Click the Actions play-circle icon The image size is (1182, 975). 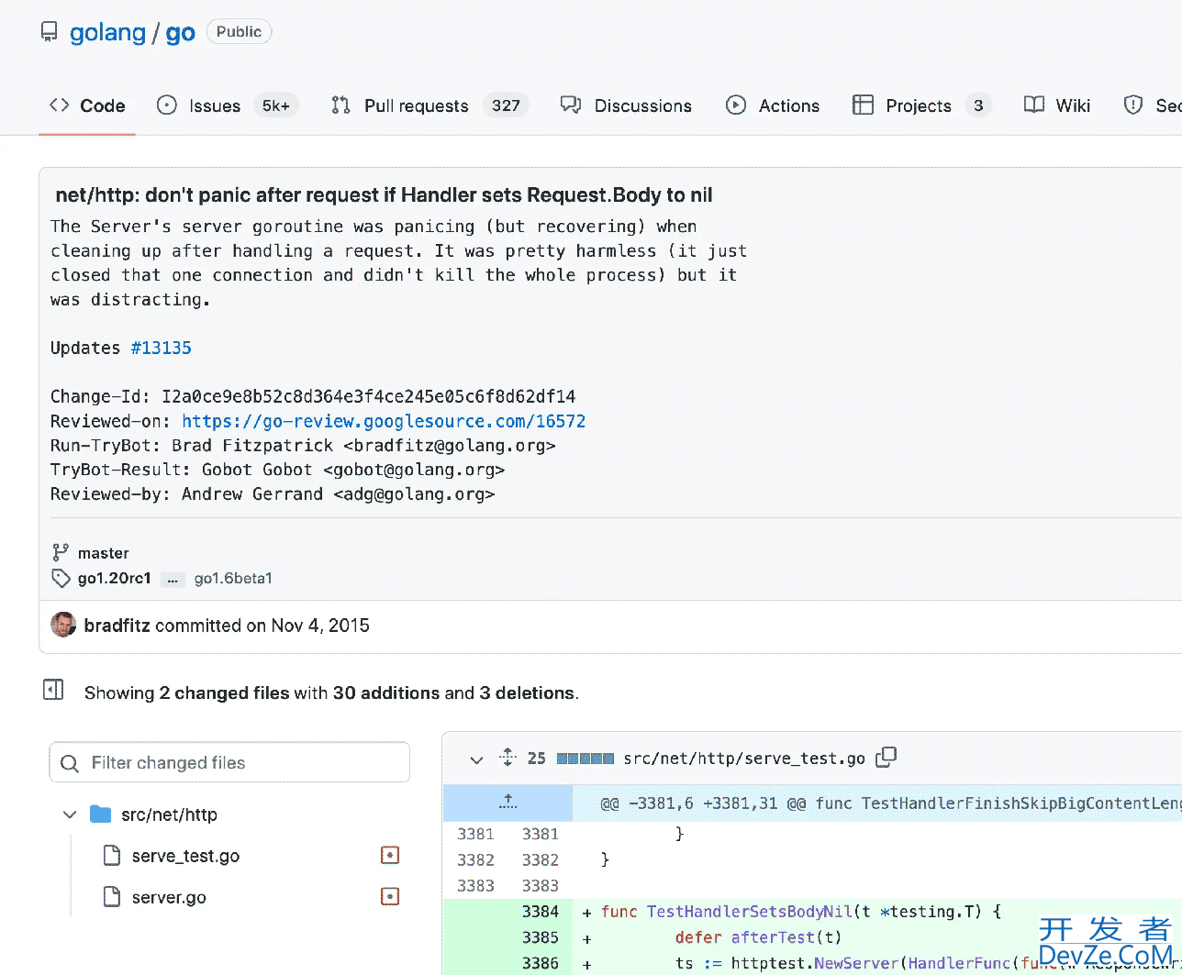coord(736,105)
